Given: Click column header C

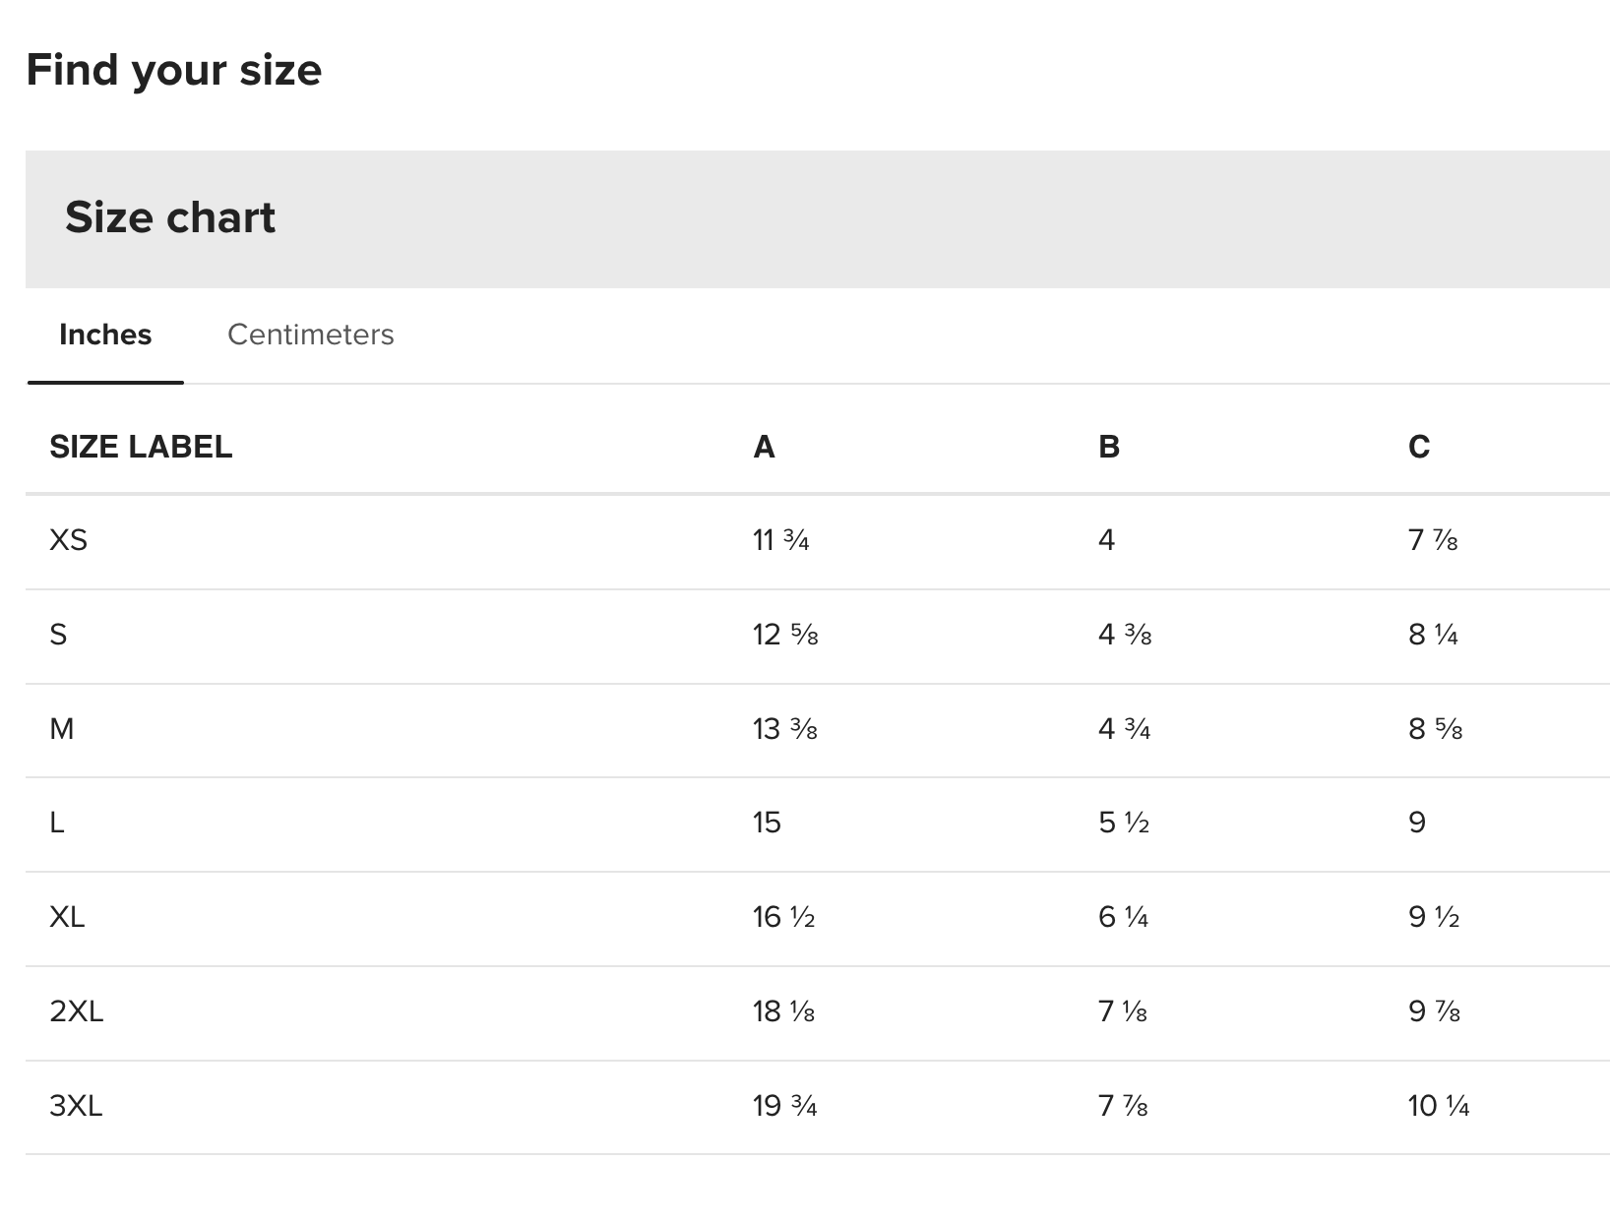Looking at the screenshot, I should 1419,447.
